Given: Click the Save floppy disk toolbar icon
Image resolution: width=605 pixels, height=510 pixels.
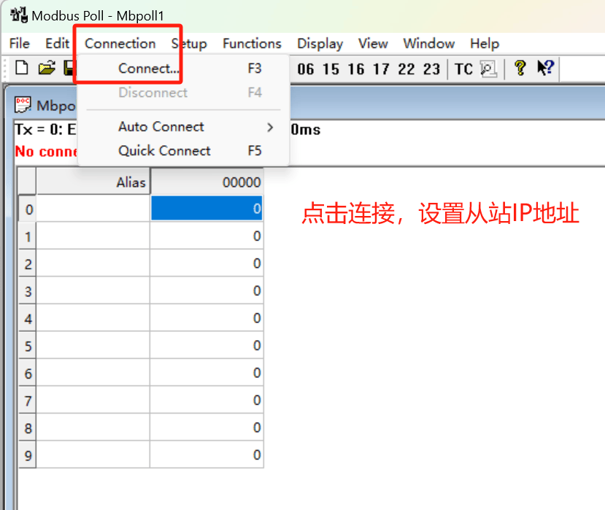Looking at the screenshot, I should [x=69, y=69].
